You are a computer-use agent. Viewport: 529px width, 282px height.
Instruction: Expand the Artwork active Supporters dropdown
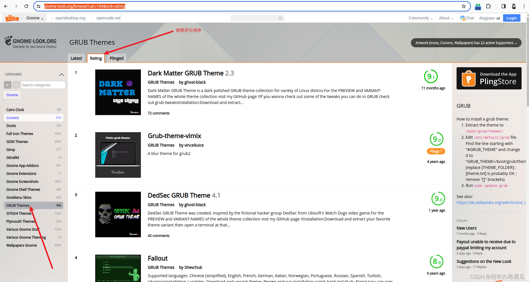(466, 43)
